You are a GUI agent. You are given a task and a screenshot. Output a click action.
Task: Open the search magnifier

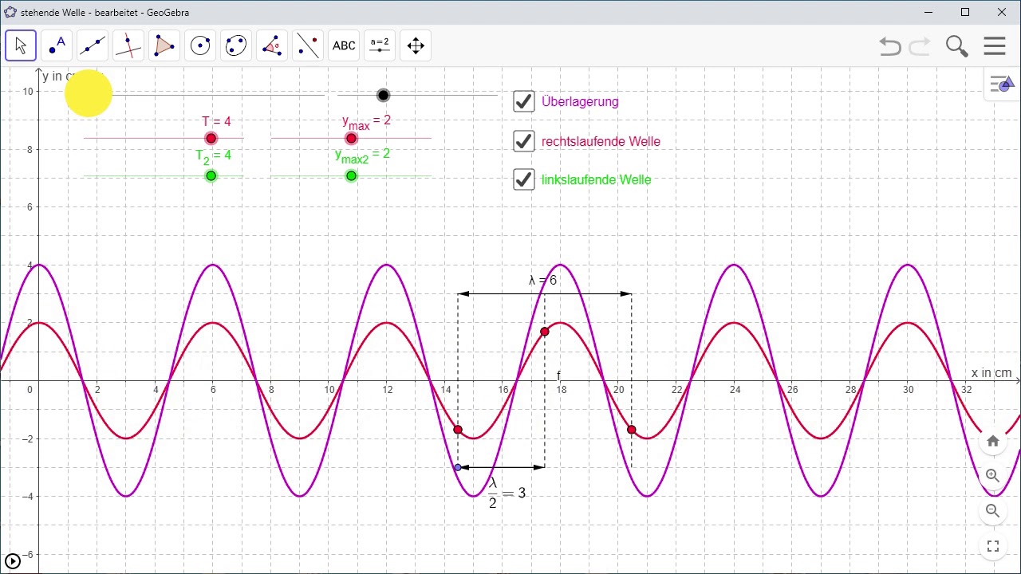(956, 46)
